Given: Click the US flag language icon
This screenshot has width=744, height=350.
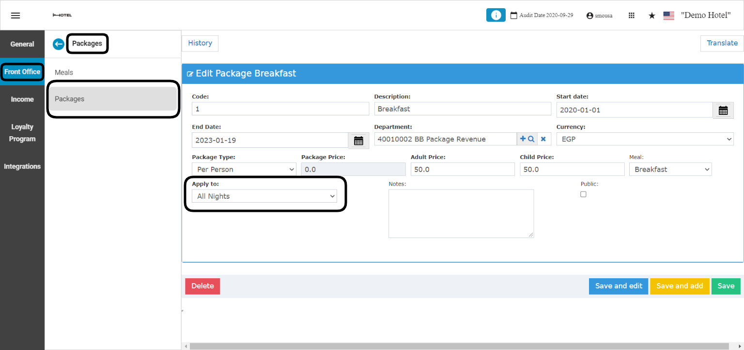Looking at the screenshot, I should point(669,16).
